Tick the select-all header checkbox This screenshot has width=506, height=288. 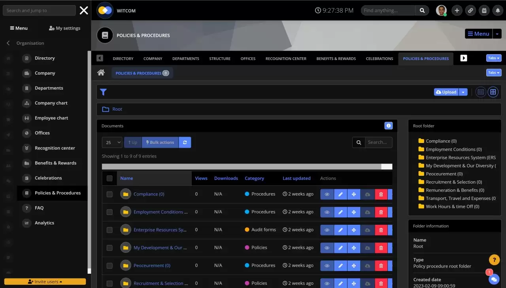(110, 178)
